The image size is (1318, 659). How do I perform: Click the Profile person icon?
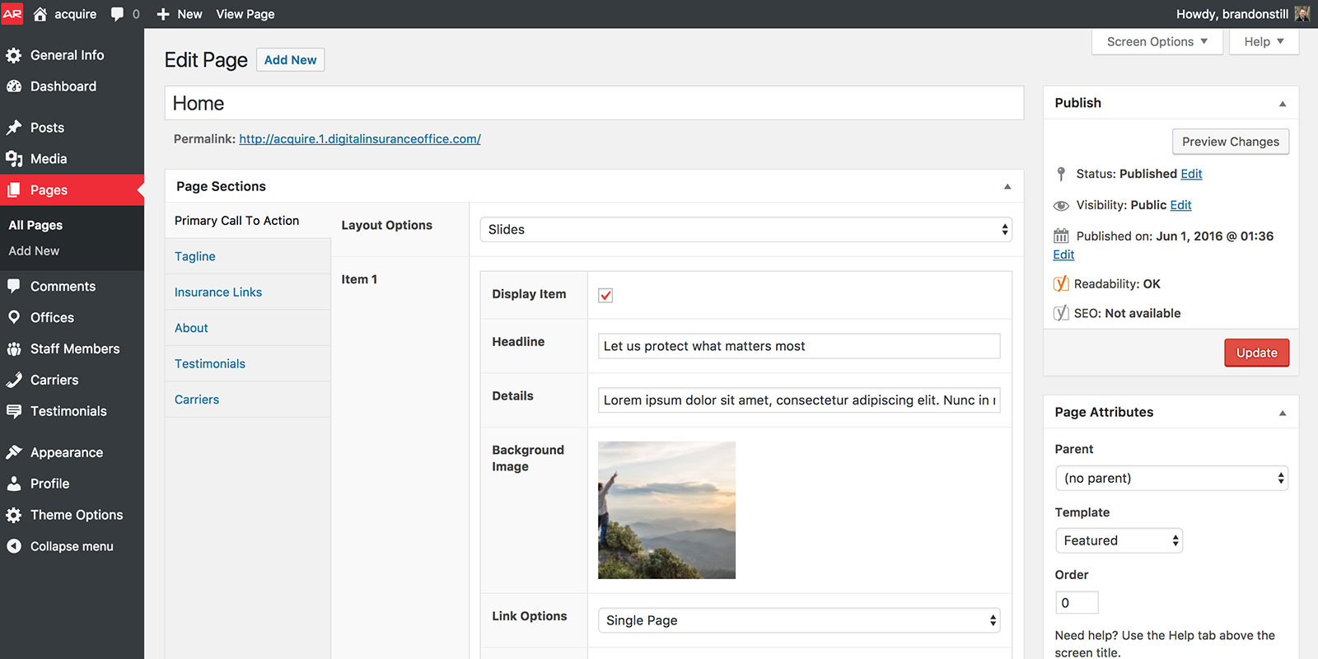click(14, 484)
